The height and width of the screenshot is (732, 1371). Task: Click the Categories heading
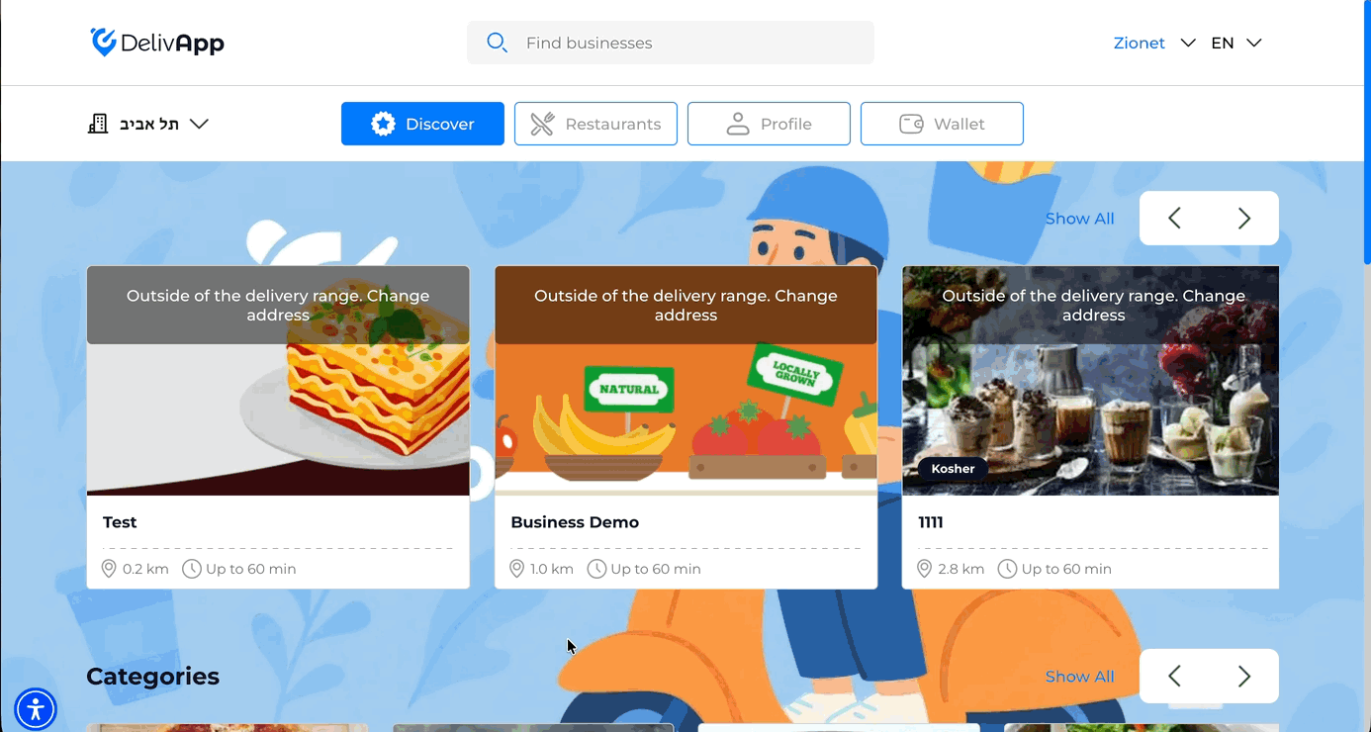click(x=152, y=677)
